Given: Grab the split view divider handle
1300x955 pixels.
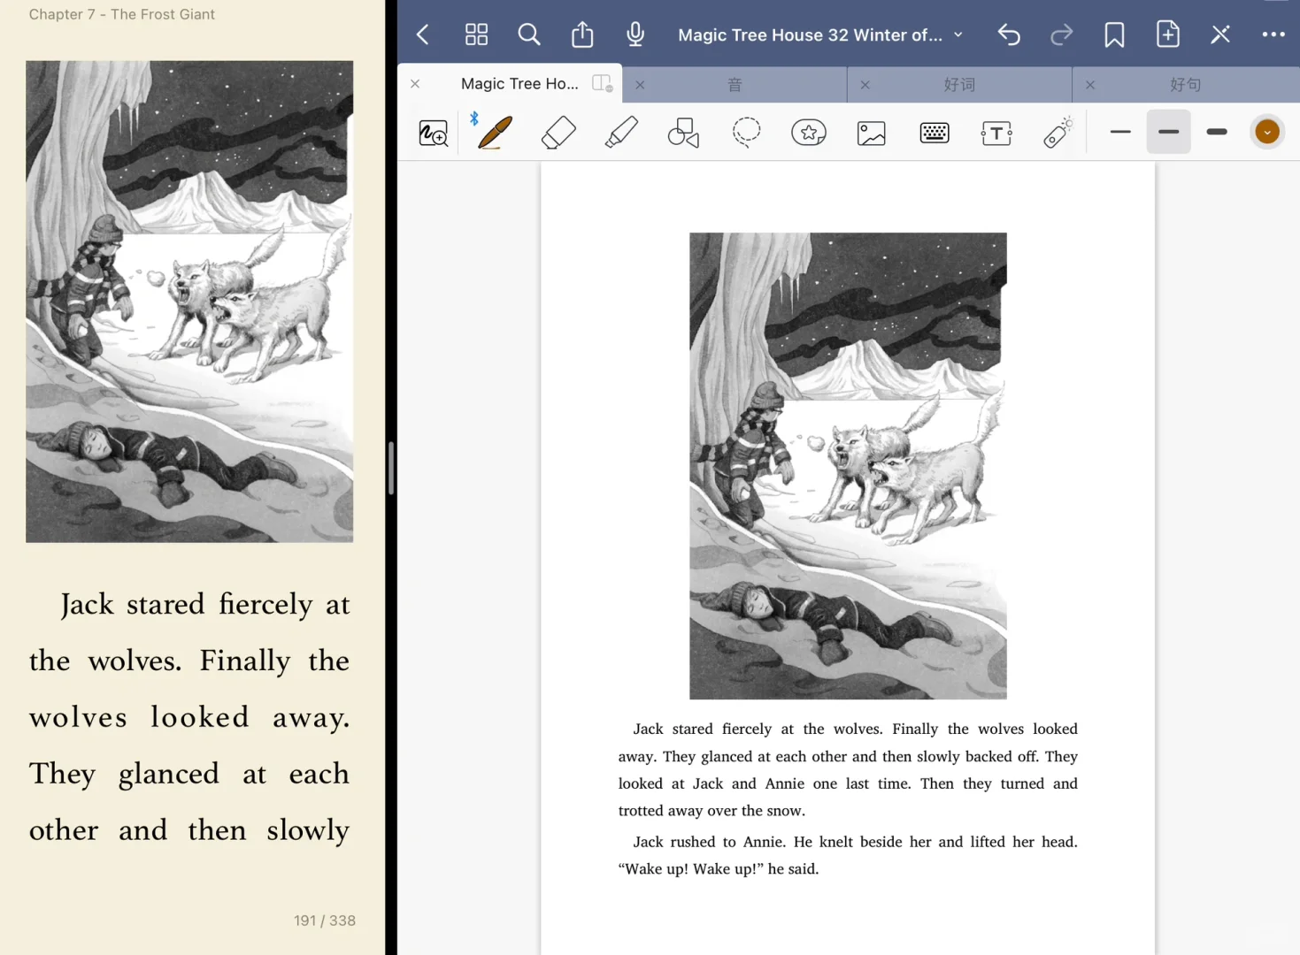Looking at the screenshot, I should pyautogui.click(x=390, y=469).
